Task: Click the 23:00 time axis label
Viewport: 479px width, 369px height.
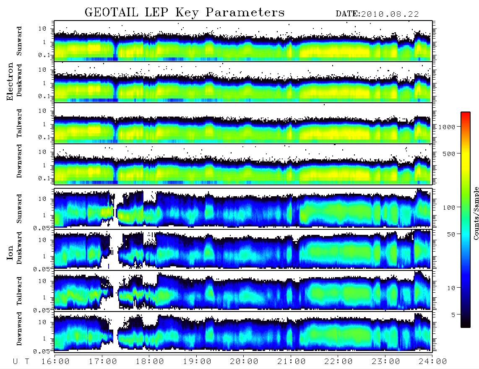Action: pyautogui.click(x=386, y=361)
